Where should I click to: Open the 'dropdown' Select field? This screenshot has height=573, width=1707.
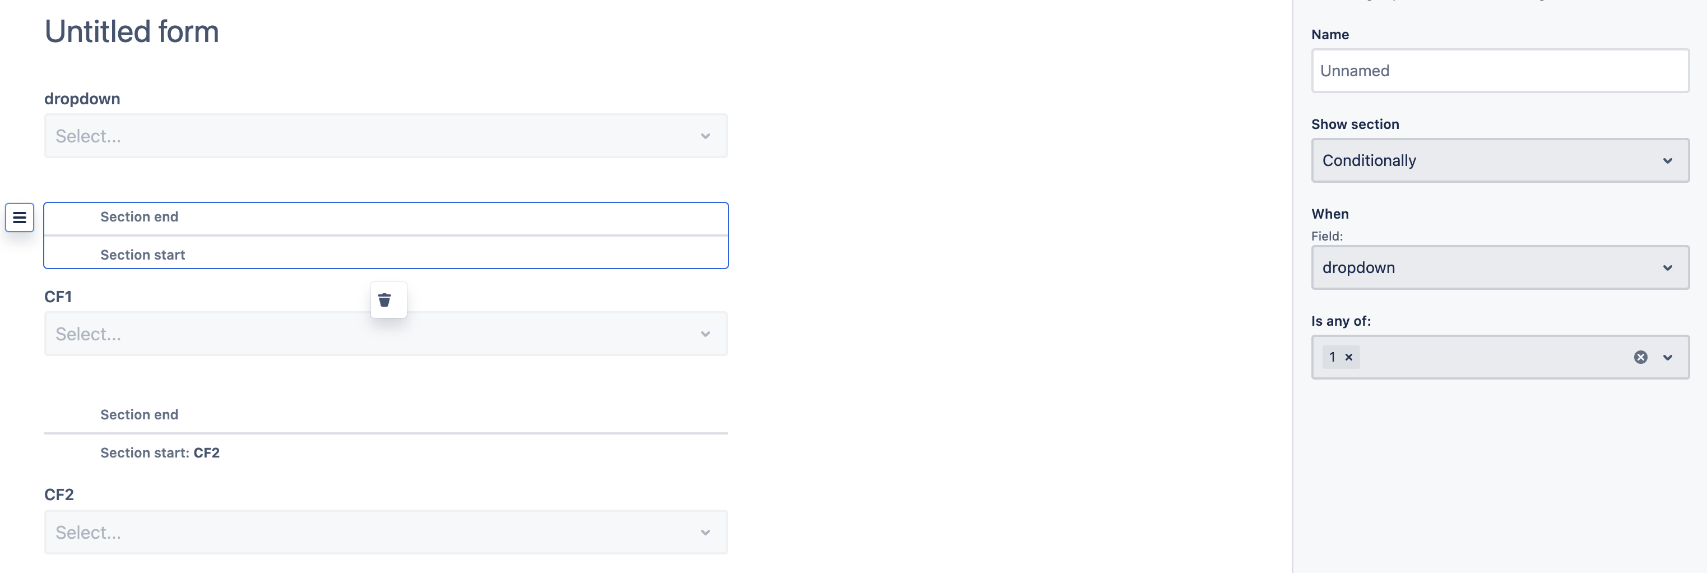click(386, 136)
